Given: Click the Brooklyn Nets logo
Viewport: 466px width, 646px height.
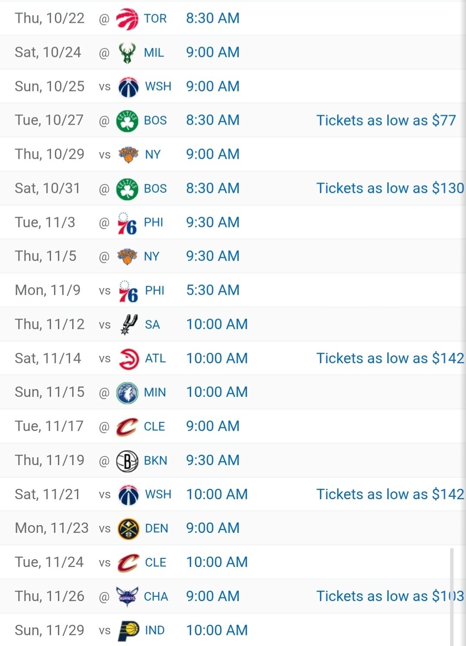Looking at the screenshot, I should (x=127, y=461).
